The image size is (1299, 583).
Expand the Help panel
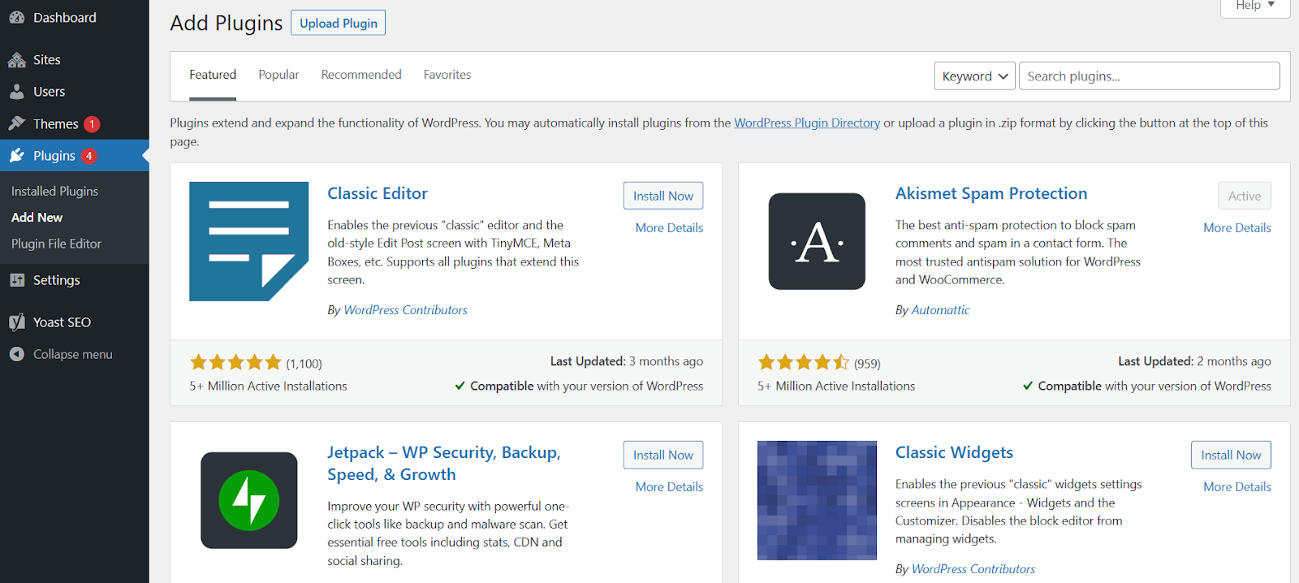click(x=1255, y=6)
